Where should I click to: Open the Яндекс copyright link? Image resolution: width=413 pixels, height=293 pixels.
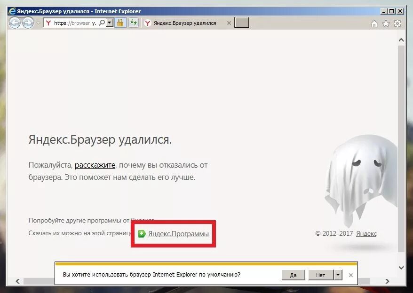pos(366,233)
